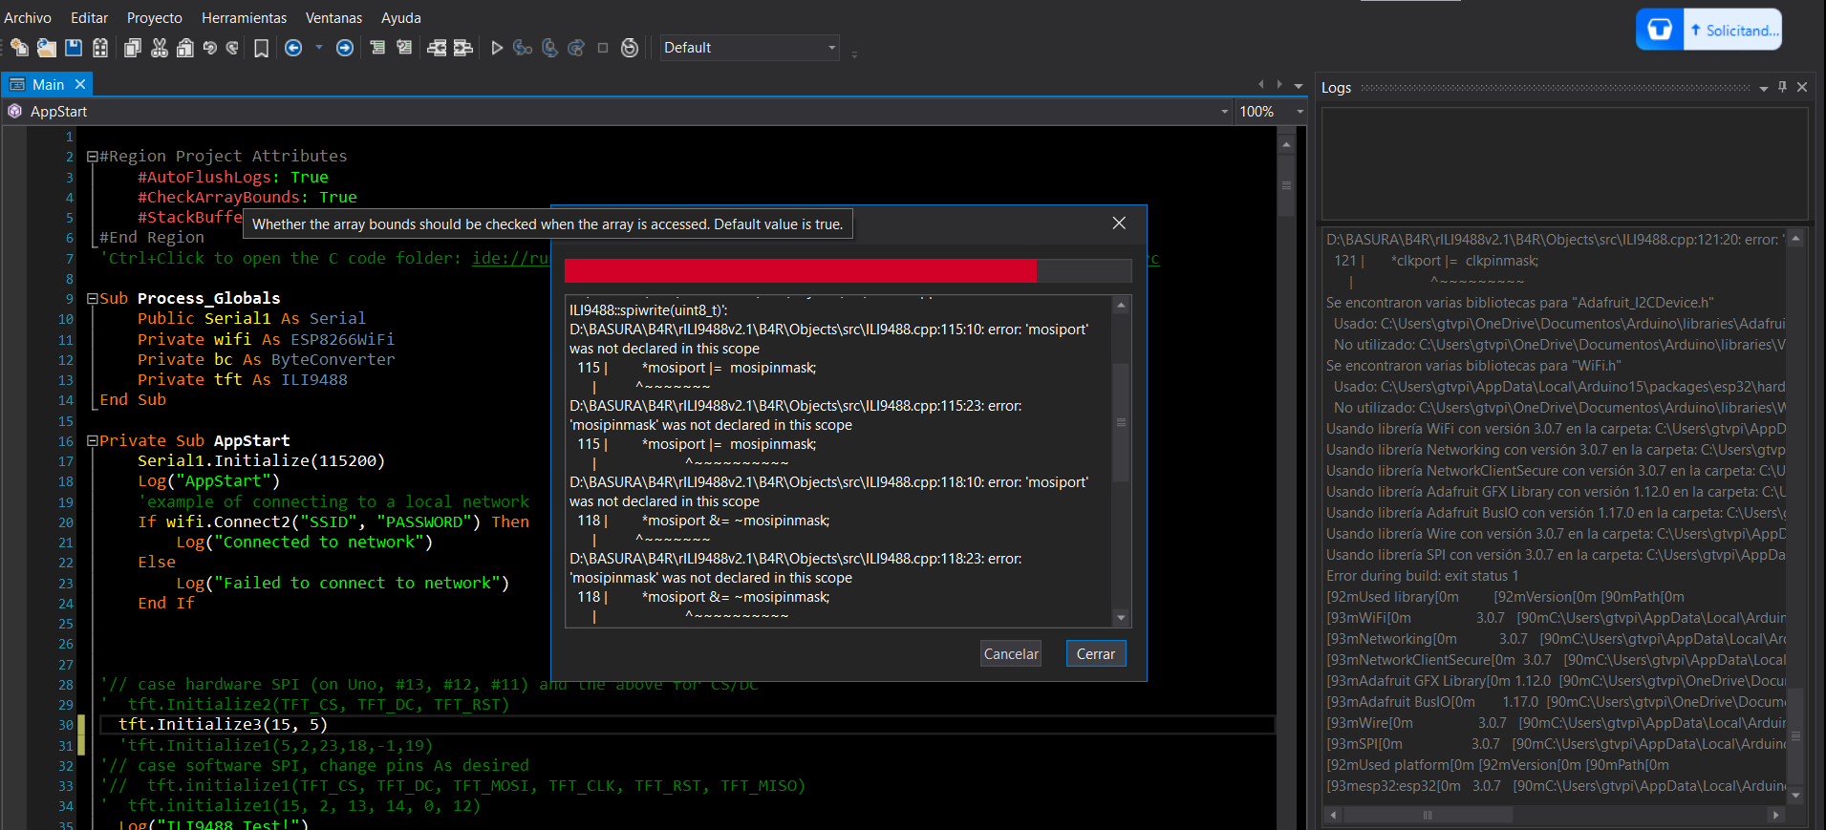Click the #CheckArrayBounds attribute line
This screenshot has height=830, width=1826.
(247, 198)
